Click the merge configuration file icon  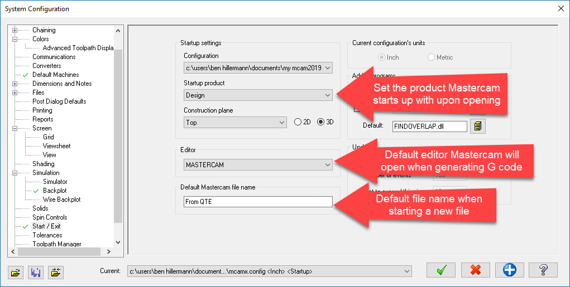(56, 272)
